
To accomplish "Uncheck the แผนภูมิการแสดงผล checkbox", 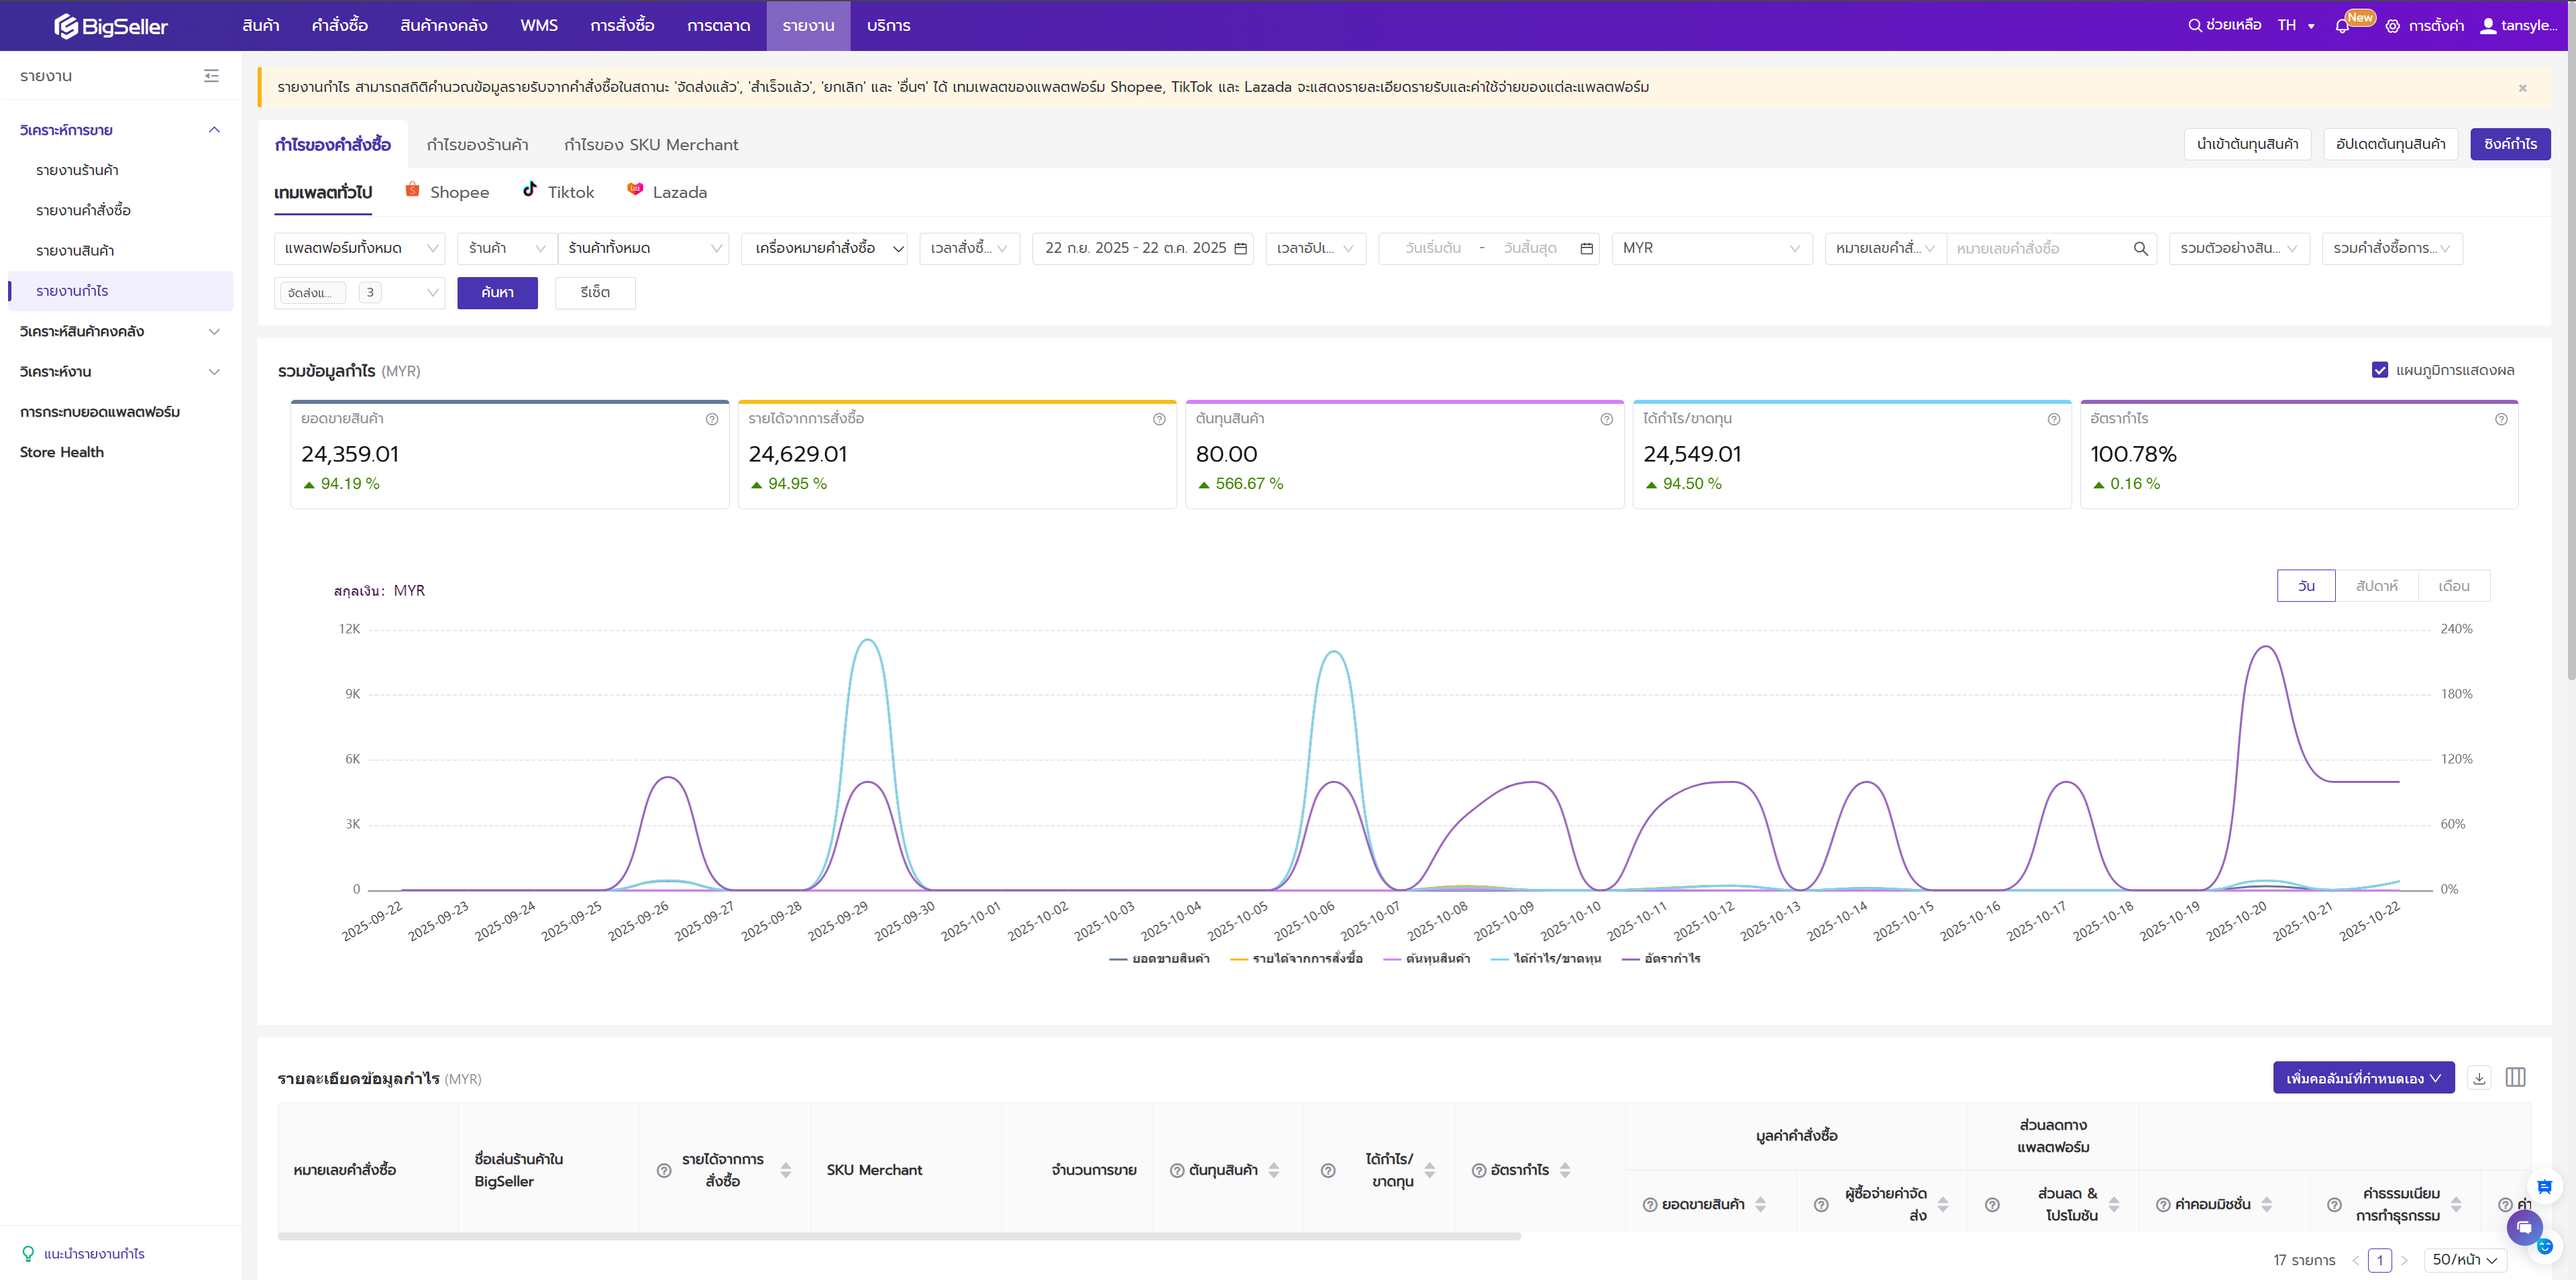I will 2380,370.
